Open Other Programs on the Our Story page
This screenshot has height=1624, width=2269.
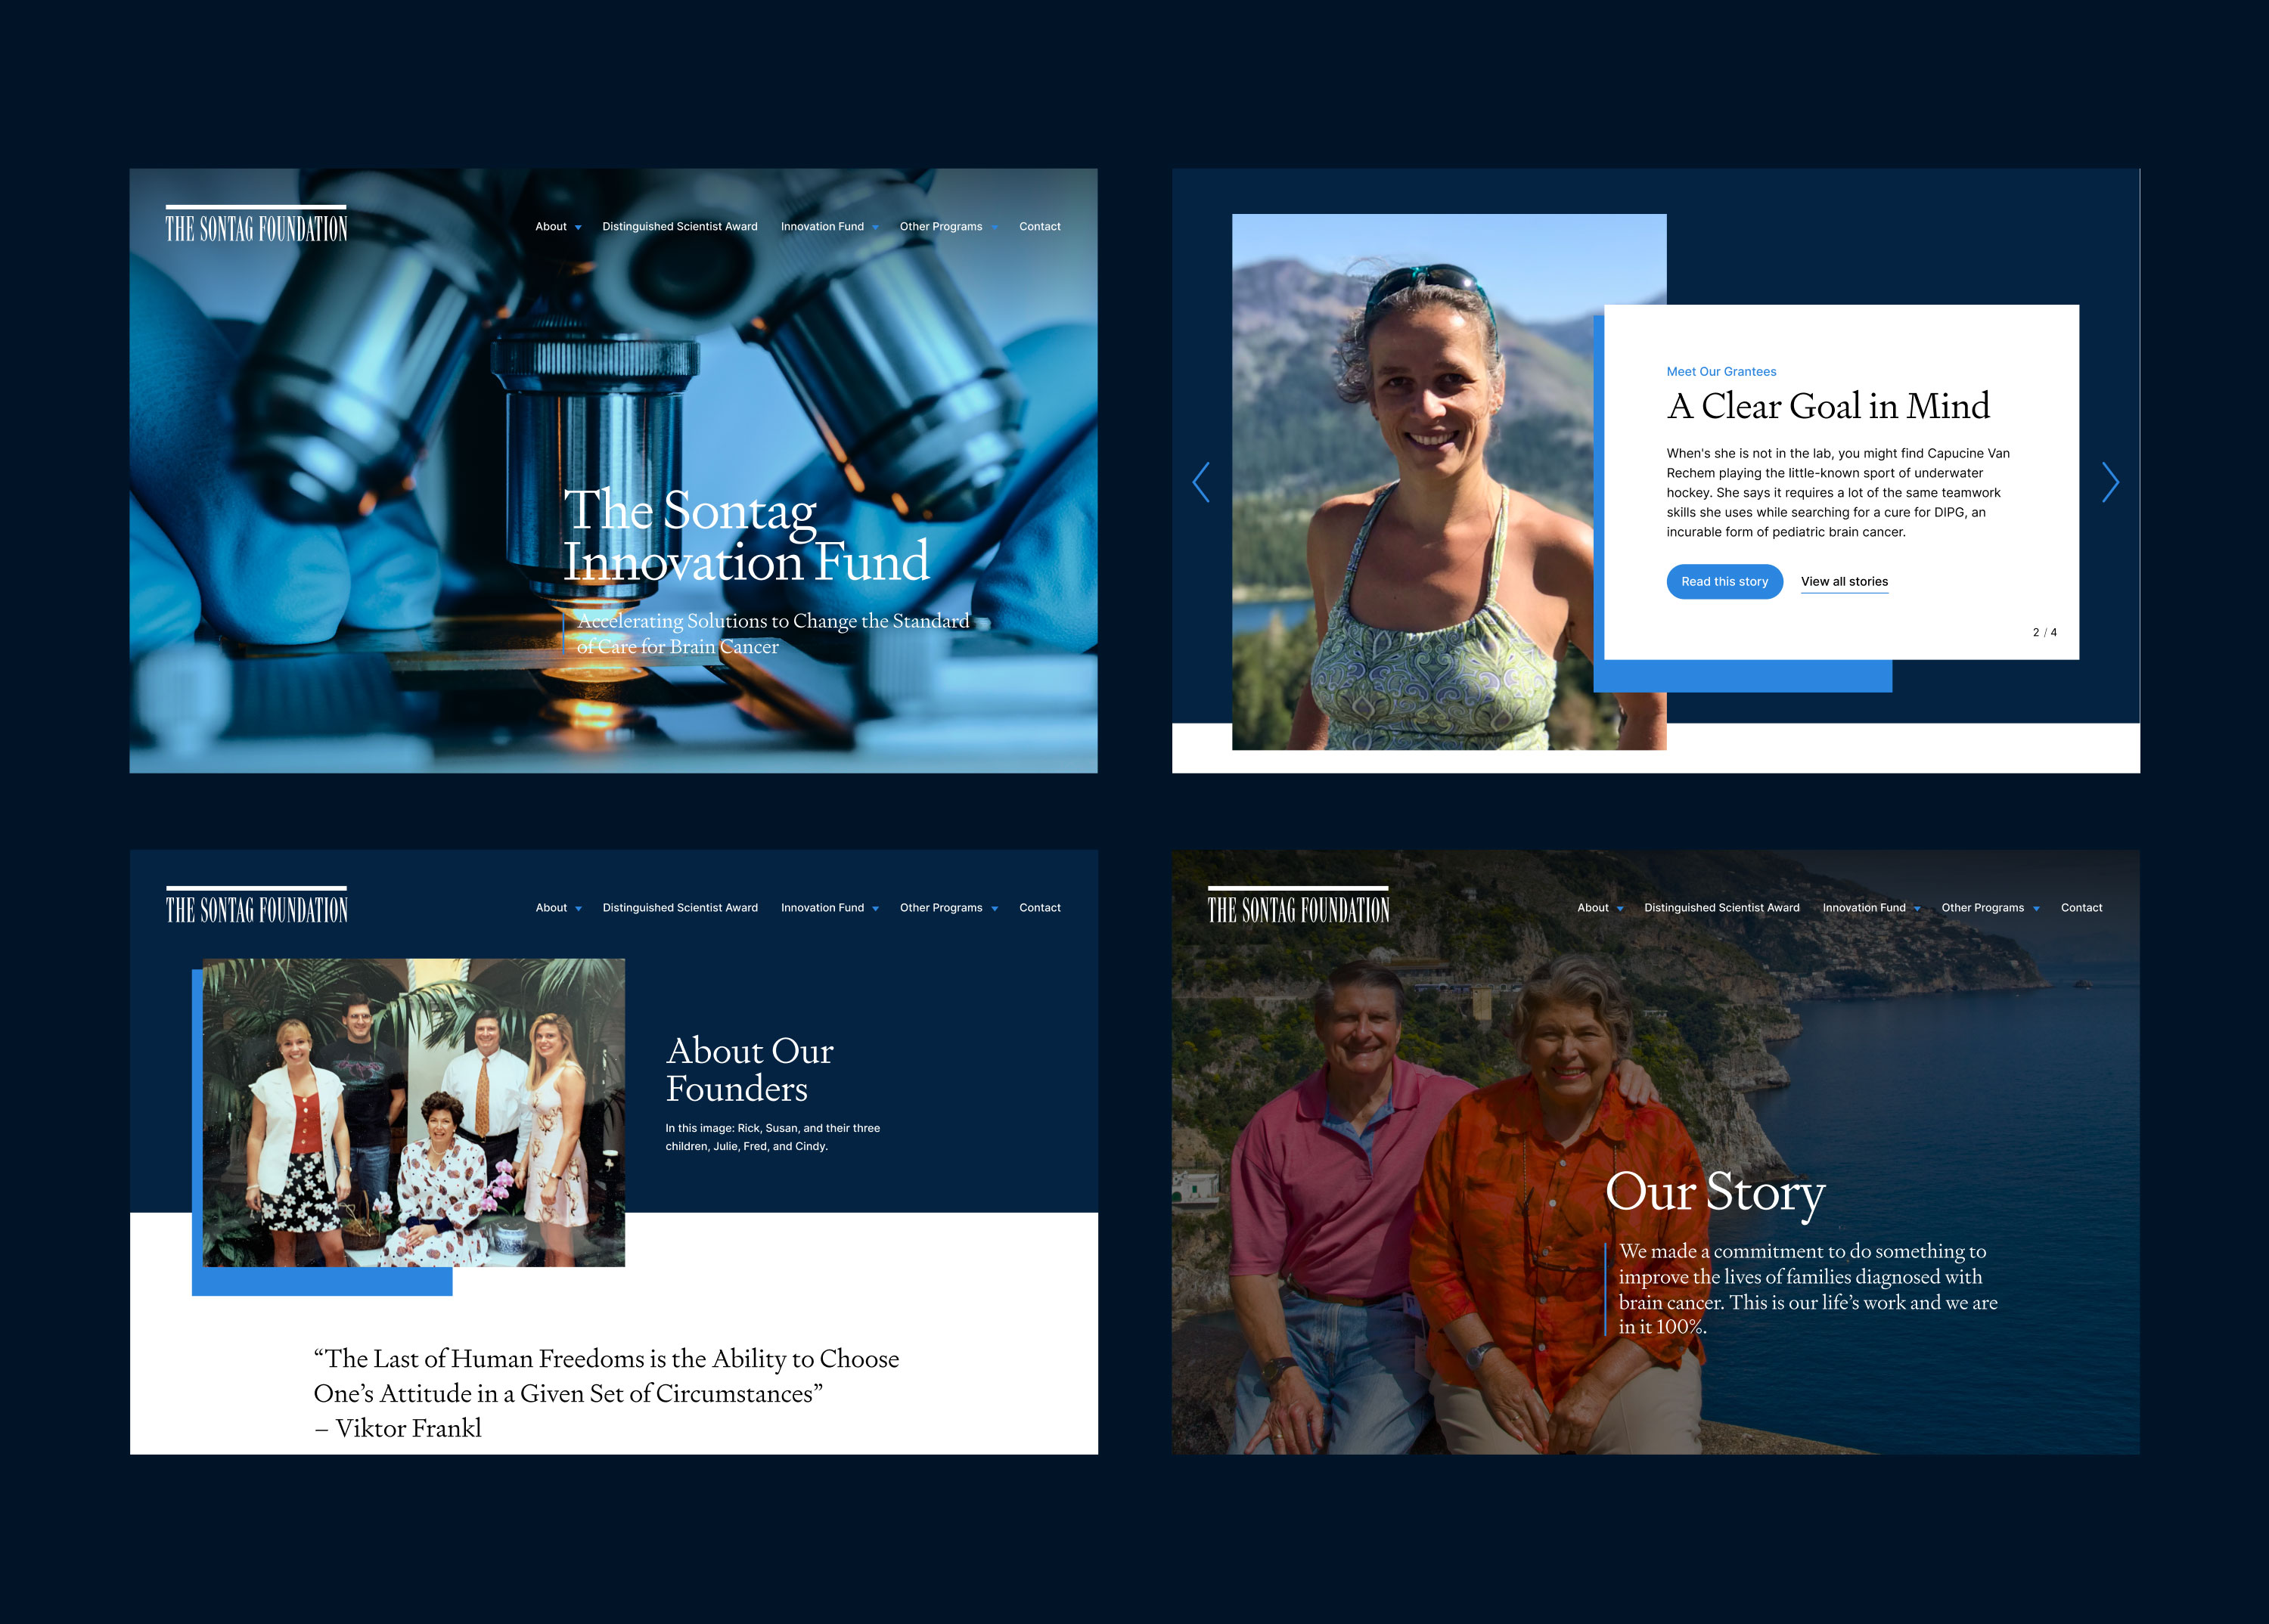(x=1982, y=908)
